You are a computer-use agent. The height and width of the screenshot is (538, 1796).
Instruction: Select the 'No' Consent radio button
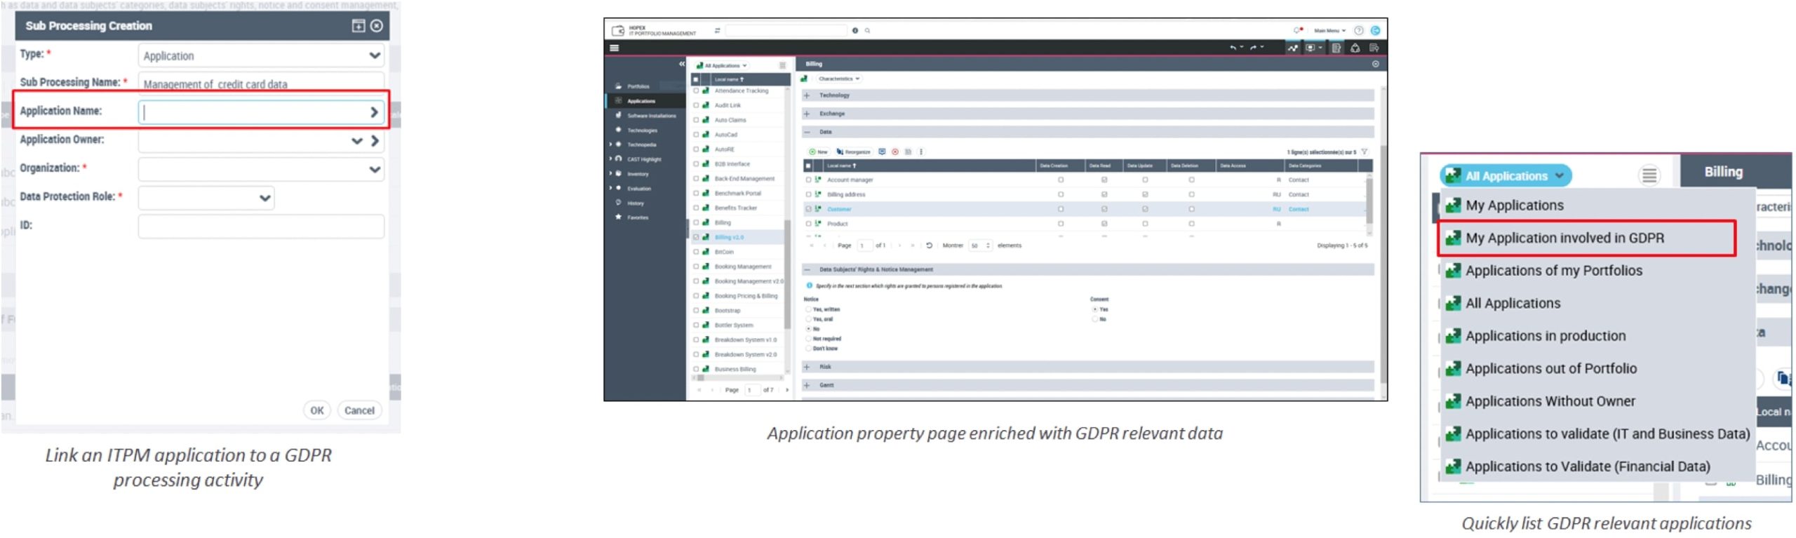[x=1094, y=319]
